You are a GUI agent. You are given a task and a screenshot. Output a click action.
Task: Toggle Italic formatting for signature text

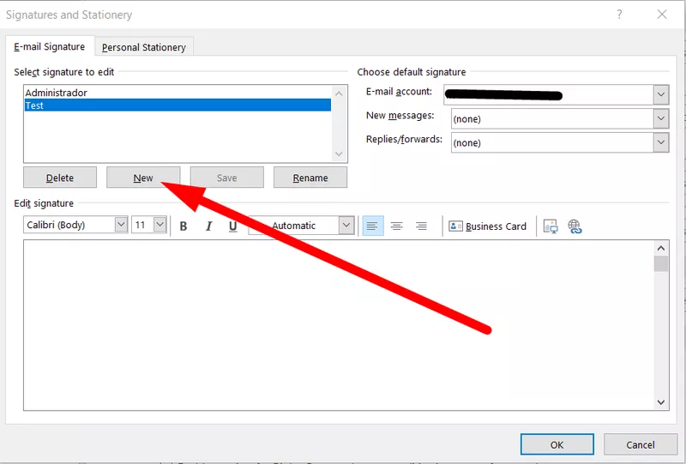point(208,226)
